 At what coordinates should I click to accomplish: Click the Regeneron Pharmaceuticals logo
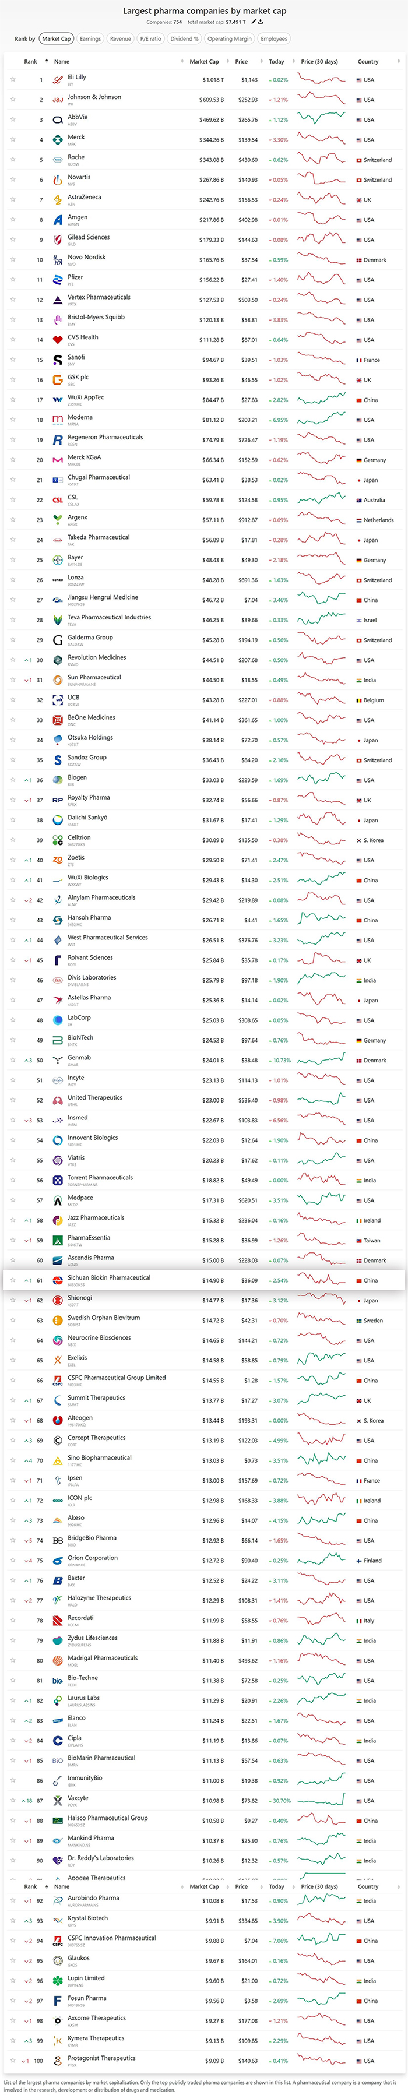point(58,440)
